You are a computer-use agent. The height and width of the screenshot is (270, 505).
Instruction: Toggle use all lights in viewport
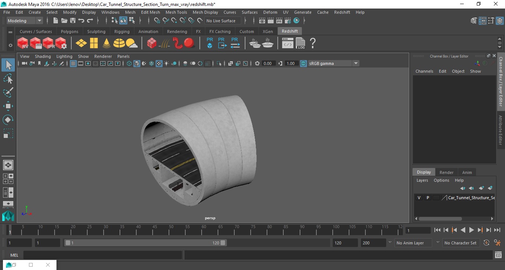(x=166, y=63)
